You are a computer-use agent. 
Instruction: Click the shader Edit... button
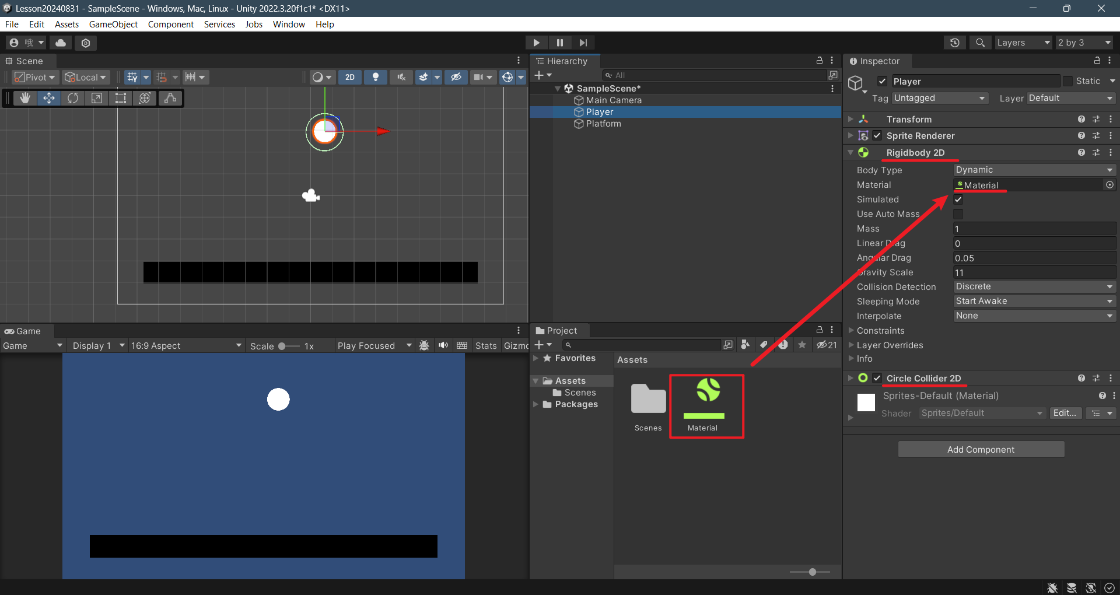coord(1065,413)
